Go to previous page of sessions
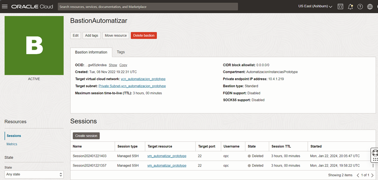This screenshot has height=180, width=378. (358, 175)
